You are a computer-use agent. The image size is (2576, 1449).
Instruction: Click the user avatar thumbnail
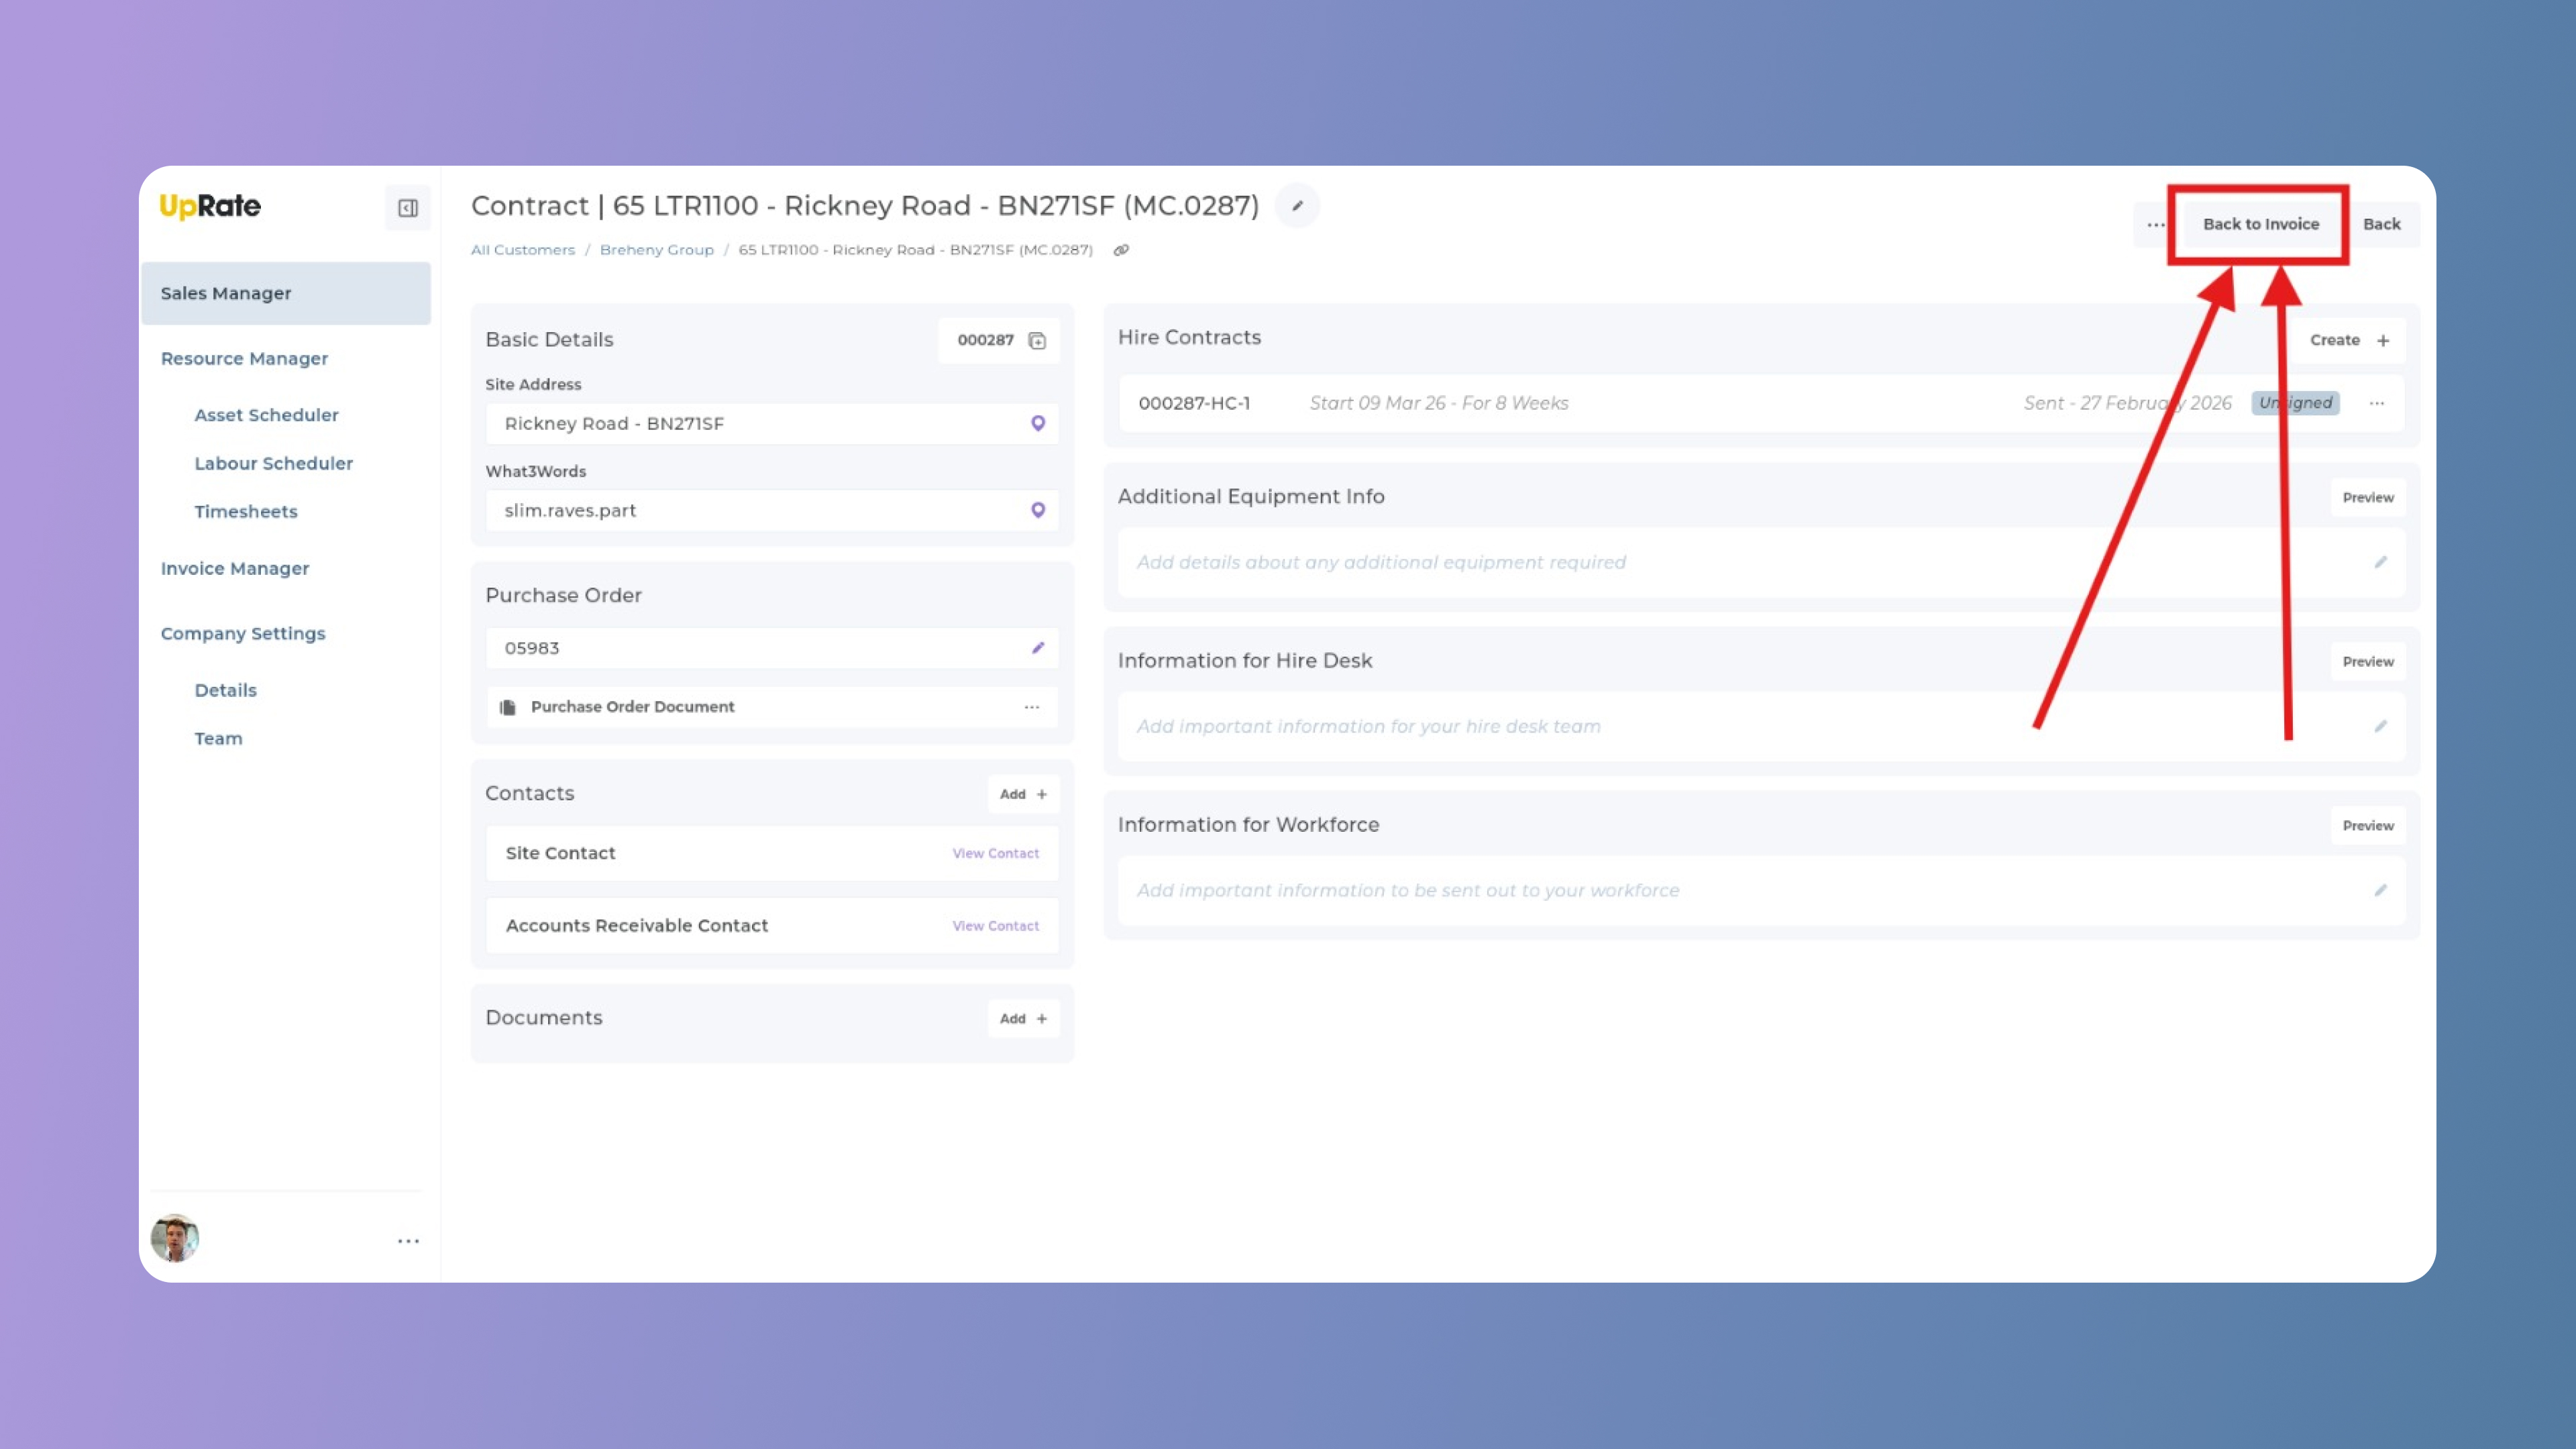tap(175, 1239)
